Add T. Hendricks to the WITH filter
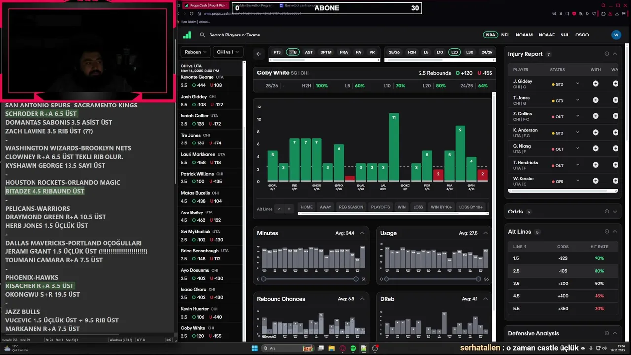The width and height of the screenshot is (631, 355). [596, 165]
